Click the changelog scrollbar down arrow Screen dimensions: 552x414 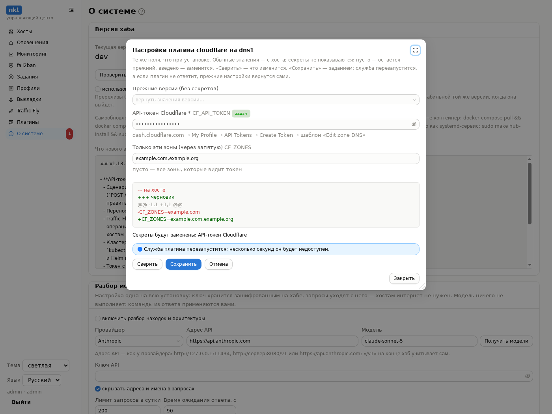[x=530, y=265]
